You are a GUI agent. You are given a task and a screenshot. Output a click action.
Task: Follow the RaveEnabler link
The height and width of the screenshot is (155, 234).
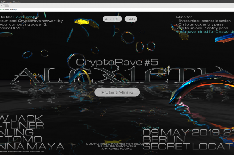pos(25,17)
